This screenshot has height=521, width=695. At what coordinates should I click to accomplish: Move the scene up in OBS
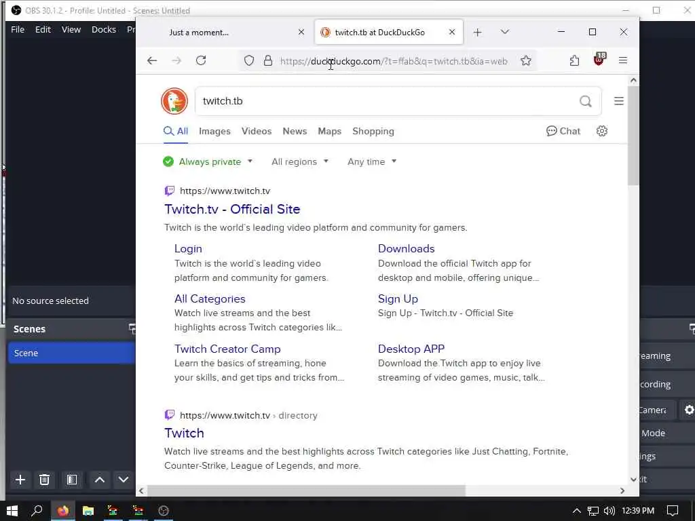pos(100,480)
